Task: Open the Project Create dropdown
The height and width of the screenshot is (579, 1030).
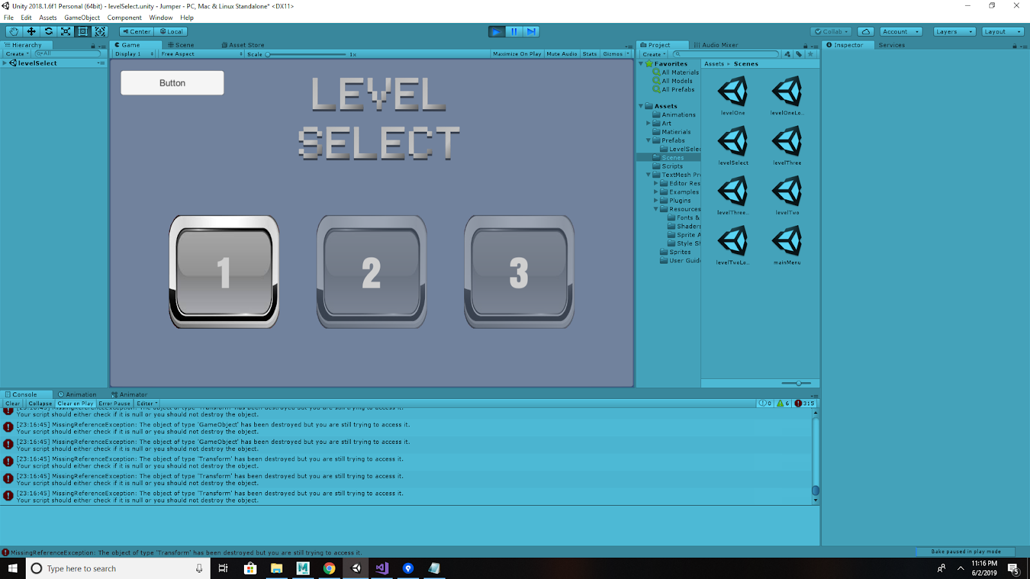Action: click(x=654, y=54)
